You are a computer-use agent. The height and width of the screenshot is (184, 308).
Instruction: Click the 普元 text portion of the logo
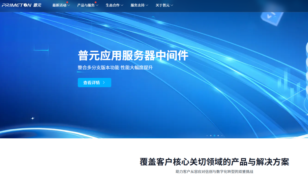click(37, 5)
